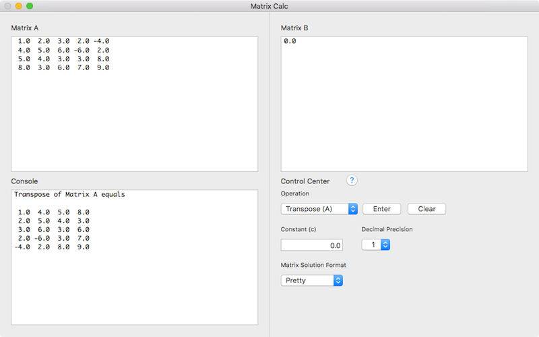Viewport: 539px width, 337px height.
Task: Click the green zoom window button
Action: tap(30, 6)
